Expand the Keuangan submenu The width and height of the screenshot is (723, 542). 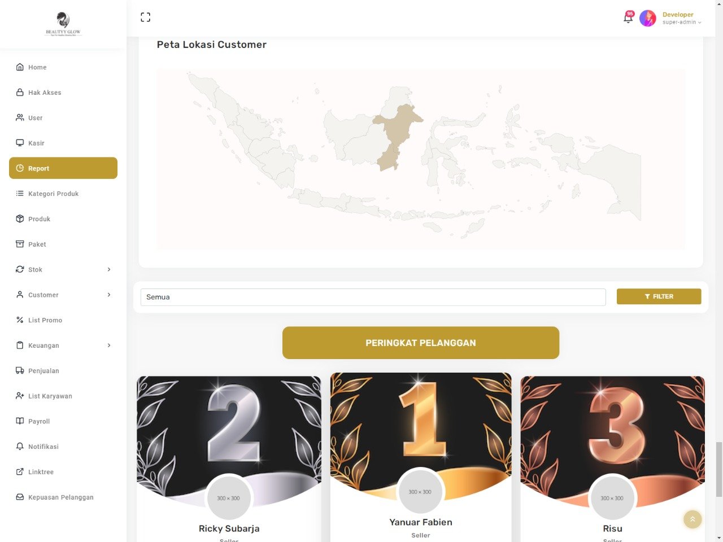63,345
